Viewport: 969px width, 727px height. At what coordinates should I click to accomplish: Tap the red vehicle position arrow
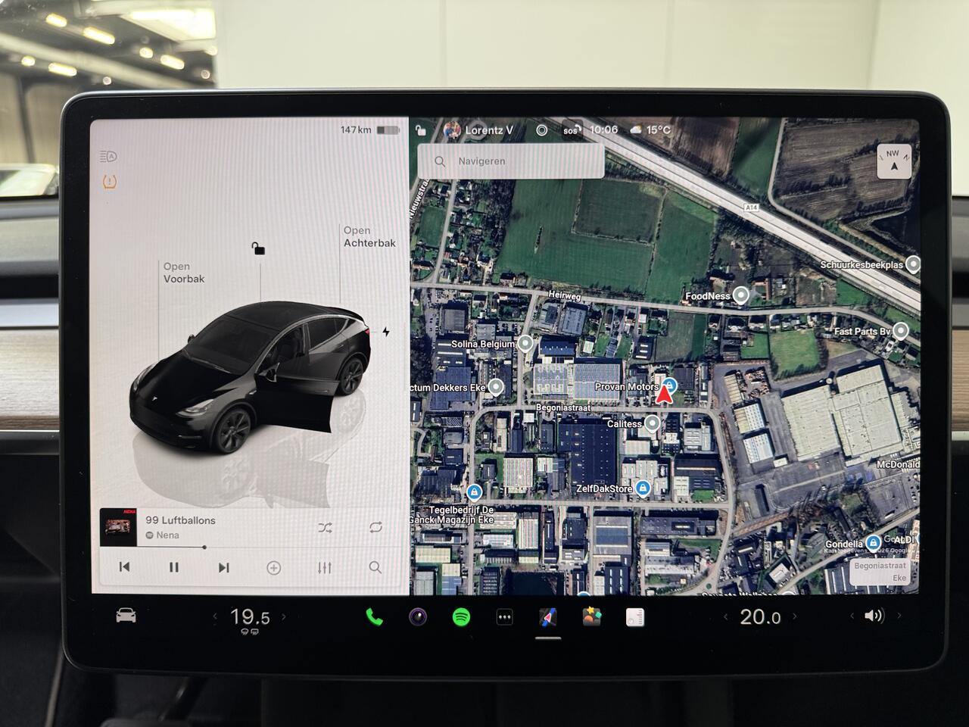click(x=664, y=395)
